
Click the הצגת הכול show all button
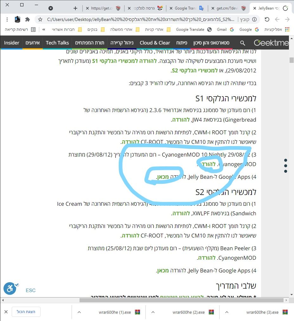click(x=26, y=312)
